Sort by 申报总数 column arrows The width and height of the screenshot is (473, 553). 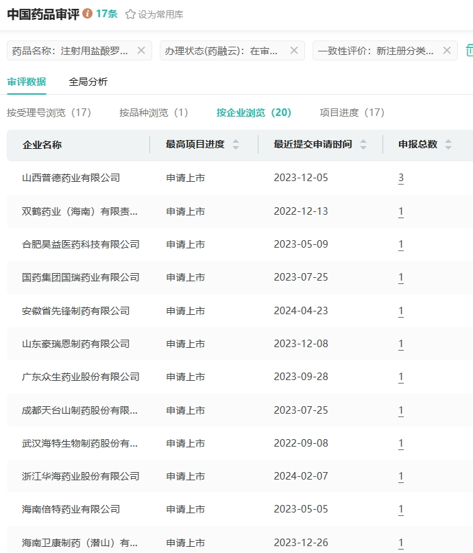pyautogui.click(x=448, y=145)
